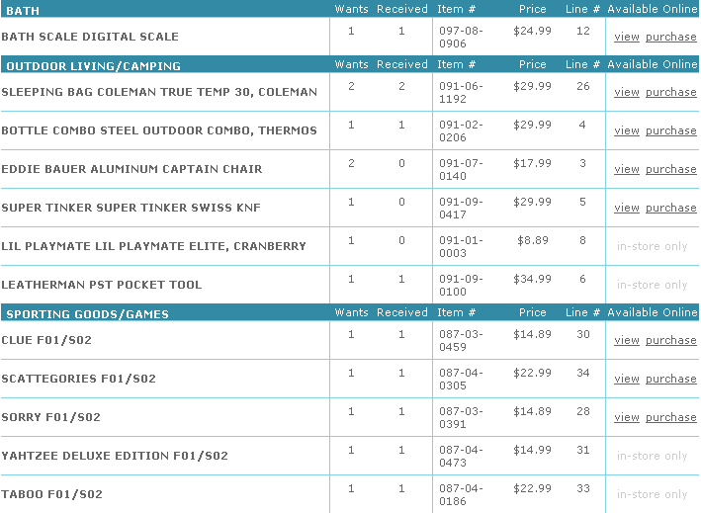View the Coleman True Temp sleeping bag
Image resolution: width=701 pixels, height=513 pixels.
tap(626, 92)
